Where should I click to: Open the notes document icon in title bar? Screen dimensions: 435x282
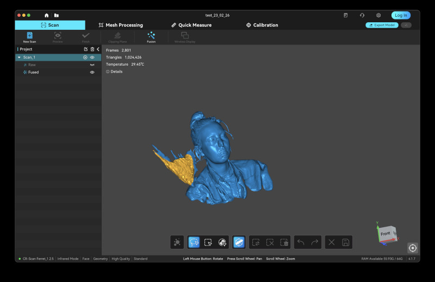[x=346, y=15]
